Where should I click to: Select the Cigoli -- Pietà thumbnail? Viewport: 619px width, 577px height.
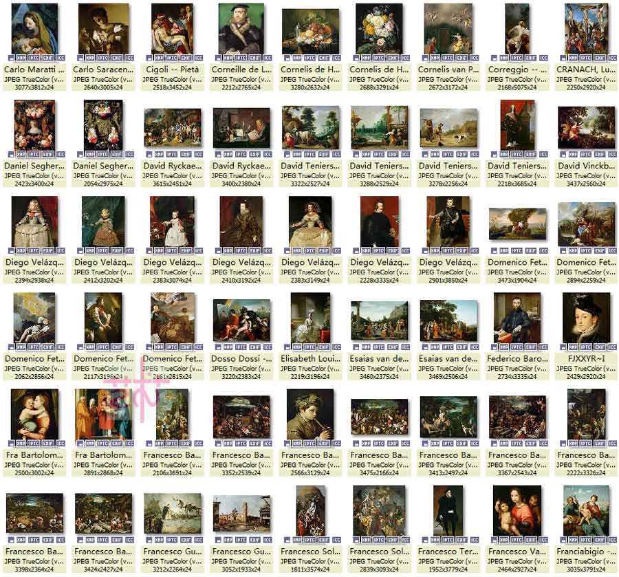[x=172, y=29]
